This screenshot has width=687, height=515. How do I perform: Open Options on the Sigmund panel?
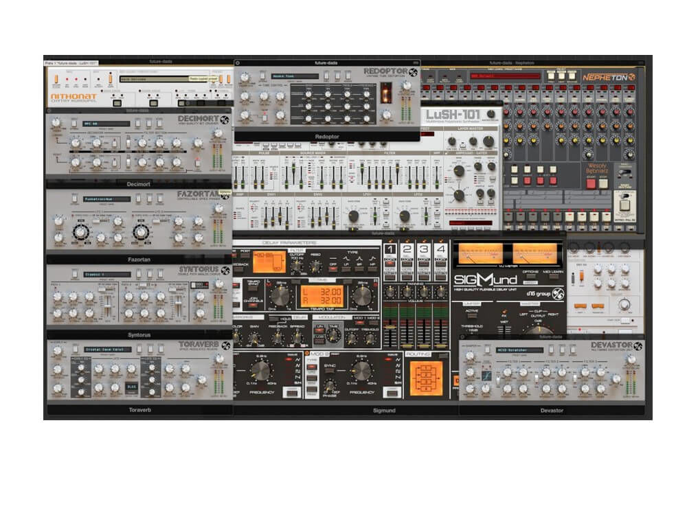530,277
